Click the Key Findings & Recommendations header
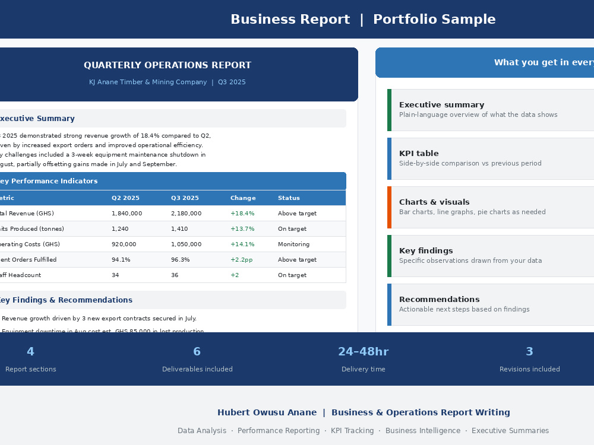The width and height of the screenshot is (594, 445). tap(173, 300)
